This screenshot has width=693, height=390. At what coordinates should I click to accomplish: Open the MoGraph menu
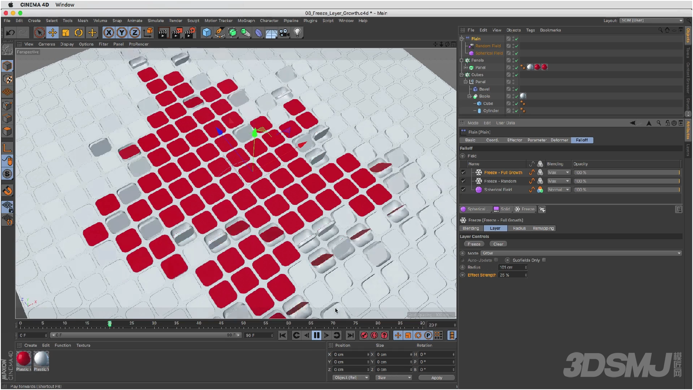tap(246, 21)
